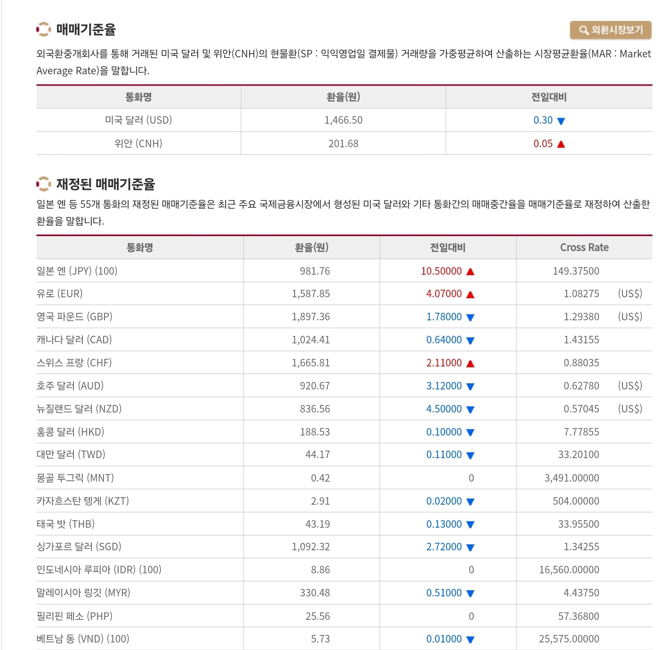Select the 미국 달러 (USD) cell
This screenshot has width=670, height=650.
click(x=138, y=120)
